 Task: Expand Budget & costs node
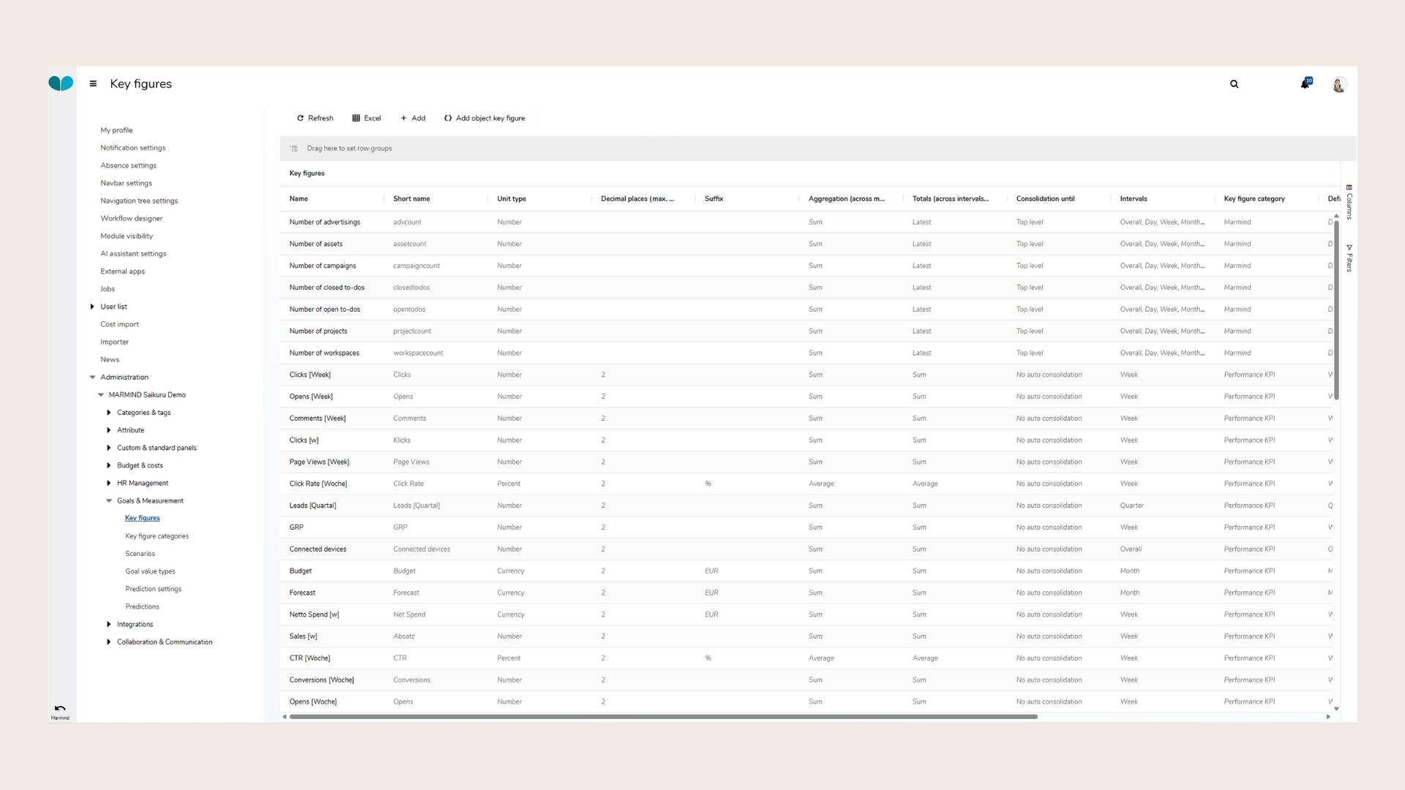click(109, 465)
